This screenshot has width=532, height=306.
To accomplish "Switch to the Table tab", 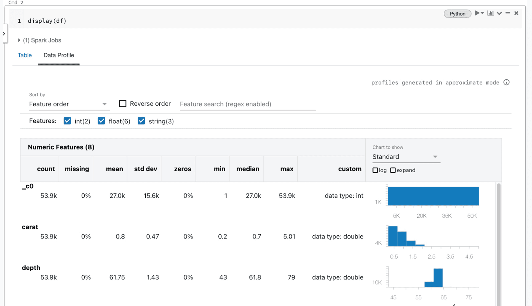I will click(x=25, y=55).
